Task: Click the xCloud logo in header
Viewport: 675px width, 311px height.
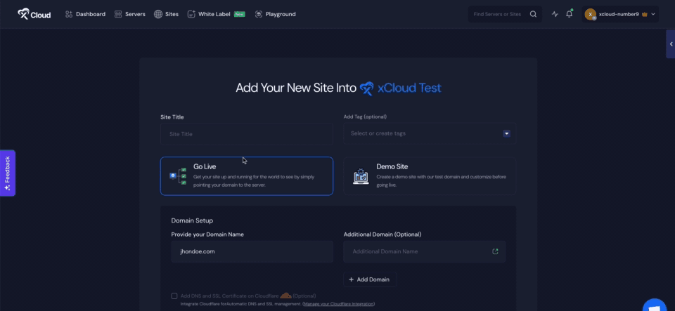Action: (x=34, y=14)
